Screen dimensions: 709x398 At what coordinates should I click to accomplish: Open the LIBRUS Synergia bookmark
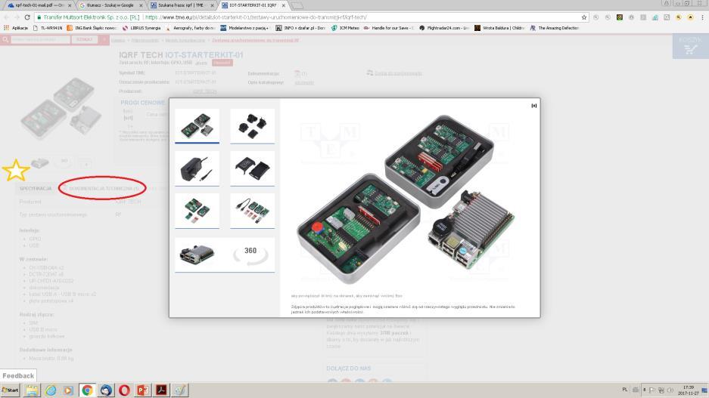pyautogui.click(x=141, y=28)
